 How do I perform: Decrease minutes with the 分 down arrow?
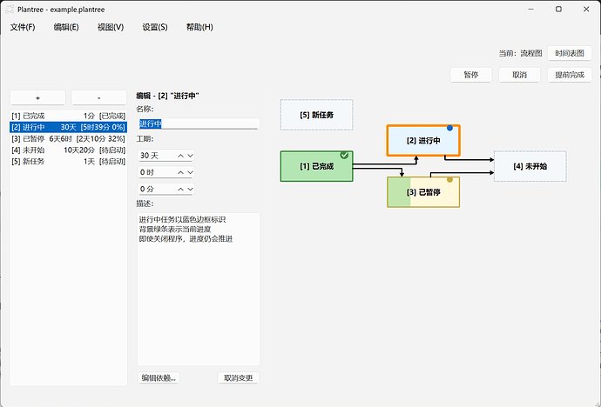click(x=190, y=189)
